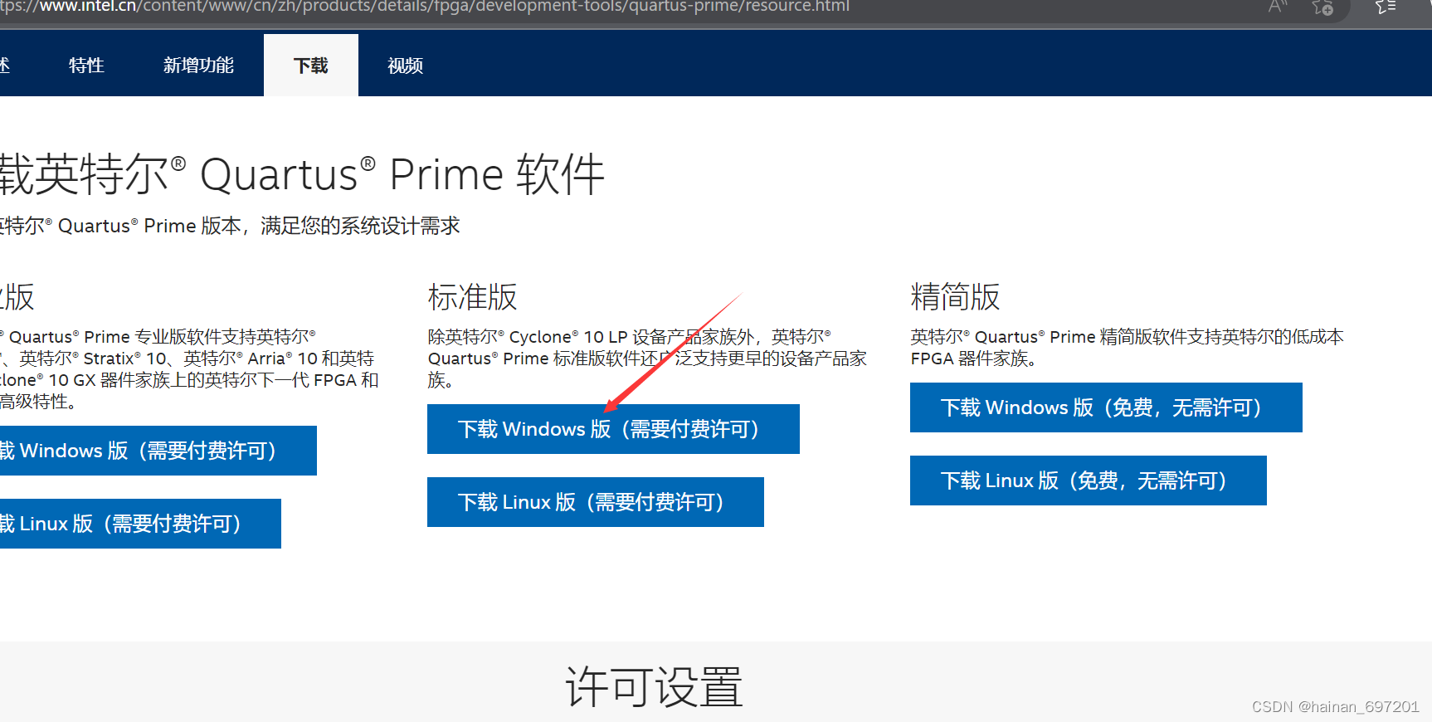Image resolution: width=1432 pixels, height=722 pixels.
Task: Download the Lite edition Linux installer (免费，无需许可)
Action: click(x=1089, y=481)
